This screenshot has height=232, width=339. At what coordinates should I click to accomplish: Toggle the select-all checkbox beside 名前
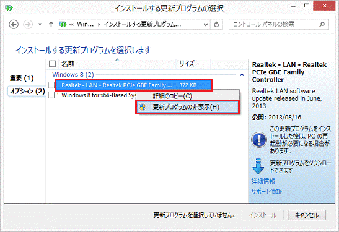52,64
